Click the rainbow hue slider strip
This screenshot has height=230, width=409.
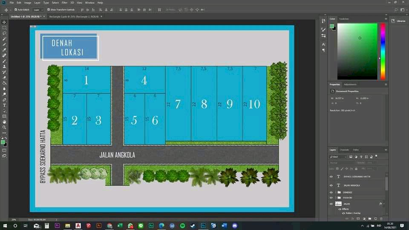383,51
